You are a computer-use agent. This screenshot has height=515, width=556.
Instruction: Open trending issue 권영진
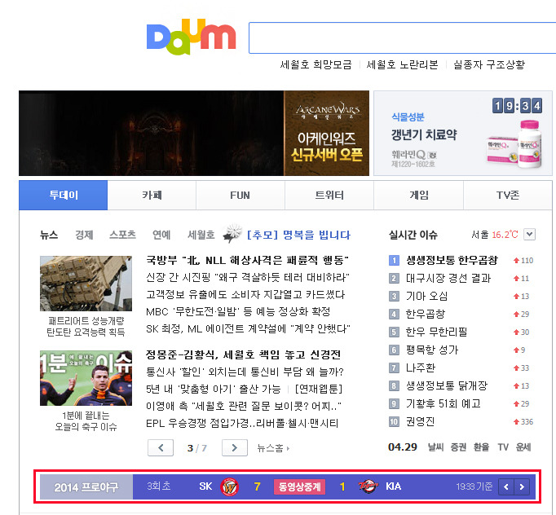click(420, 422)
